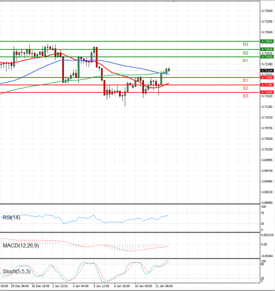Select the red 0.71600 price tag

(x=267, y=92)
